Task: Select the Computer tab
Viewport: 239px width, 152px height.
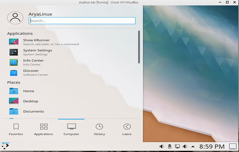Action: pos(71,129)
